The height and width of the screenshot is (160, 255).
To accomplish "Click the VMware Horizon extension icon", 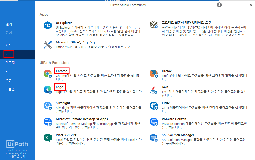I will coord(154,122).
